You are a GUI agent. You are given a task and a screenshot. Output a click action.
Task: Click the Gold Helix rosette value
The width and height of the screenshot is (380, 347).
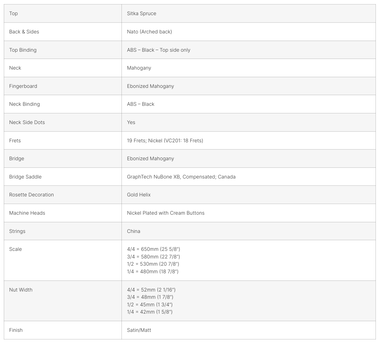coord(139,195)
